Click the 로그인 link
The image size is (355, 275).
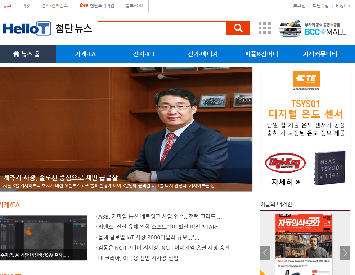pyautogui.click(x=299, y=5)
